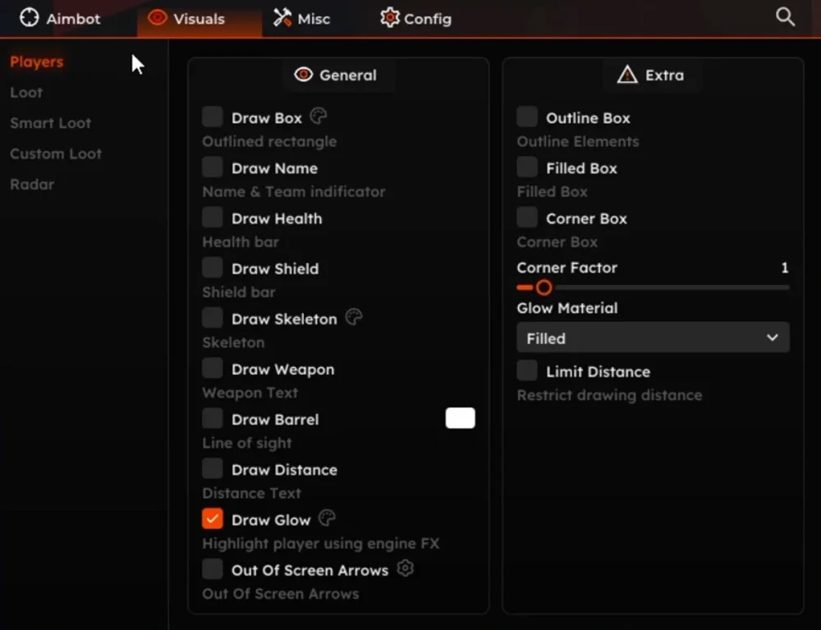Disable the Draw Glow checkbox

point(213,519)
